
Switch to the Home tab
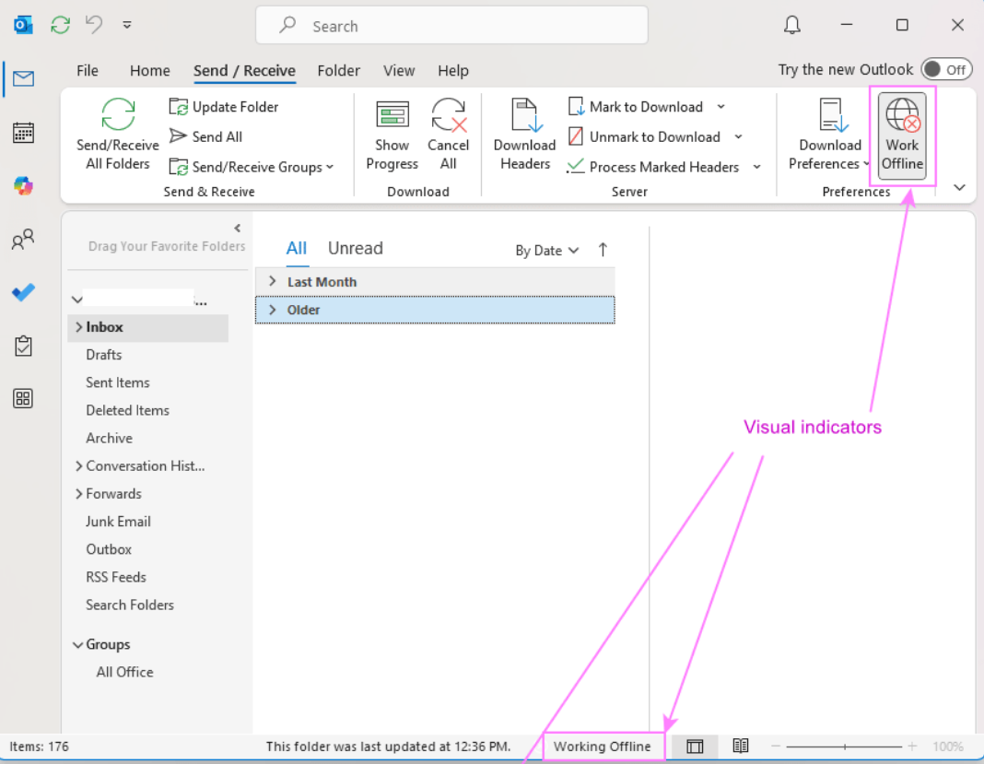(149, 70)
